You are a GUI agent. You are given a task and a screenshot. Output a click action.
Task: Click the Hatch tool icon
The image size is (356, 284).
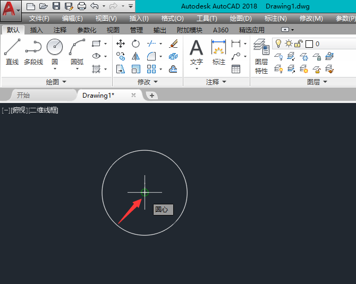click(x=96, y=69)
